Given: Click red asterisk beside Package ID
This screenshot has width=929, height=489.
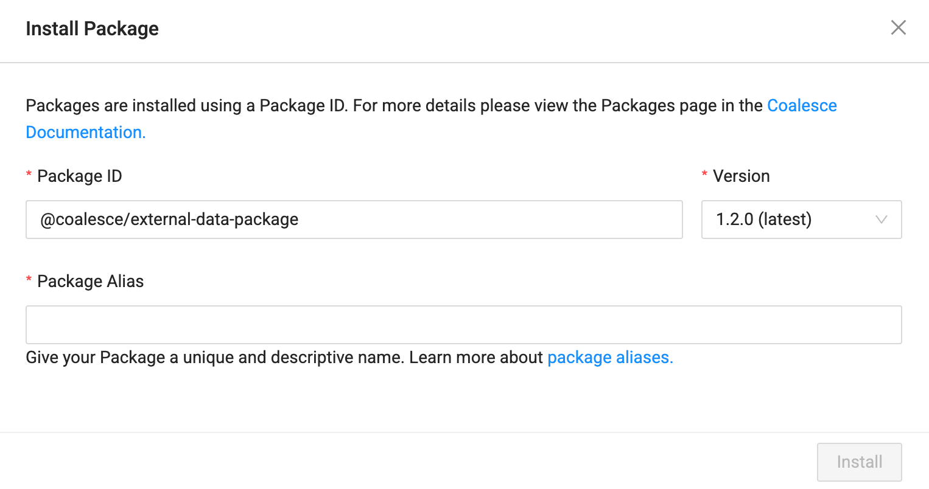Looking at the screenshot, I should click(x=29, y=176).
